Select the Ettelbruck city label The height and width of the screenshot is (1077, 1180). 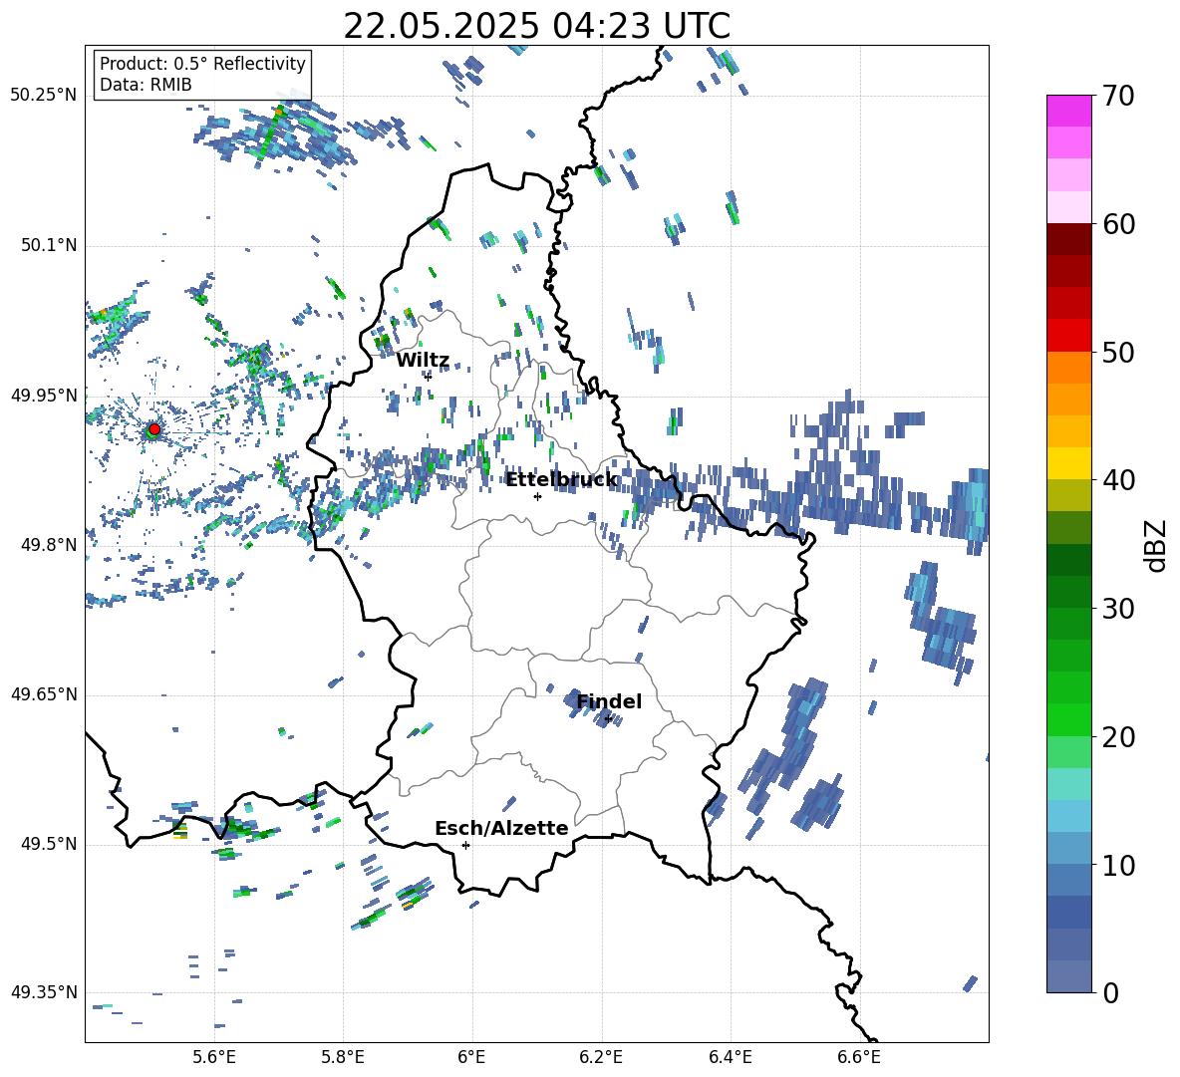pos(561,480)
